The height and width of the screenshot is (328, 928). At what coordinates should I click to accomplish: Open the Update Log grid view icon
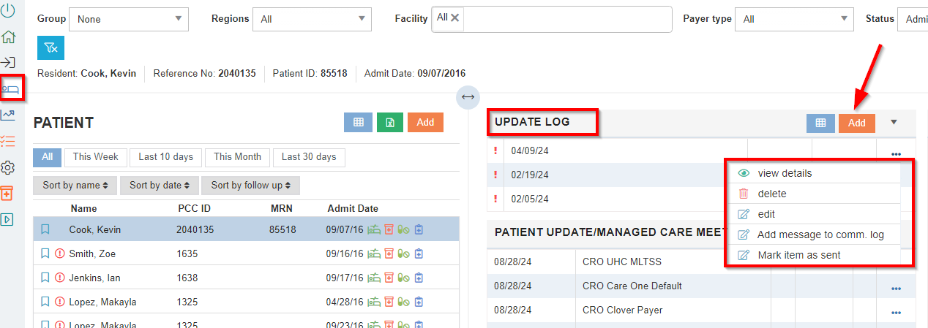[x=820, y=123]
